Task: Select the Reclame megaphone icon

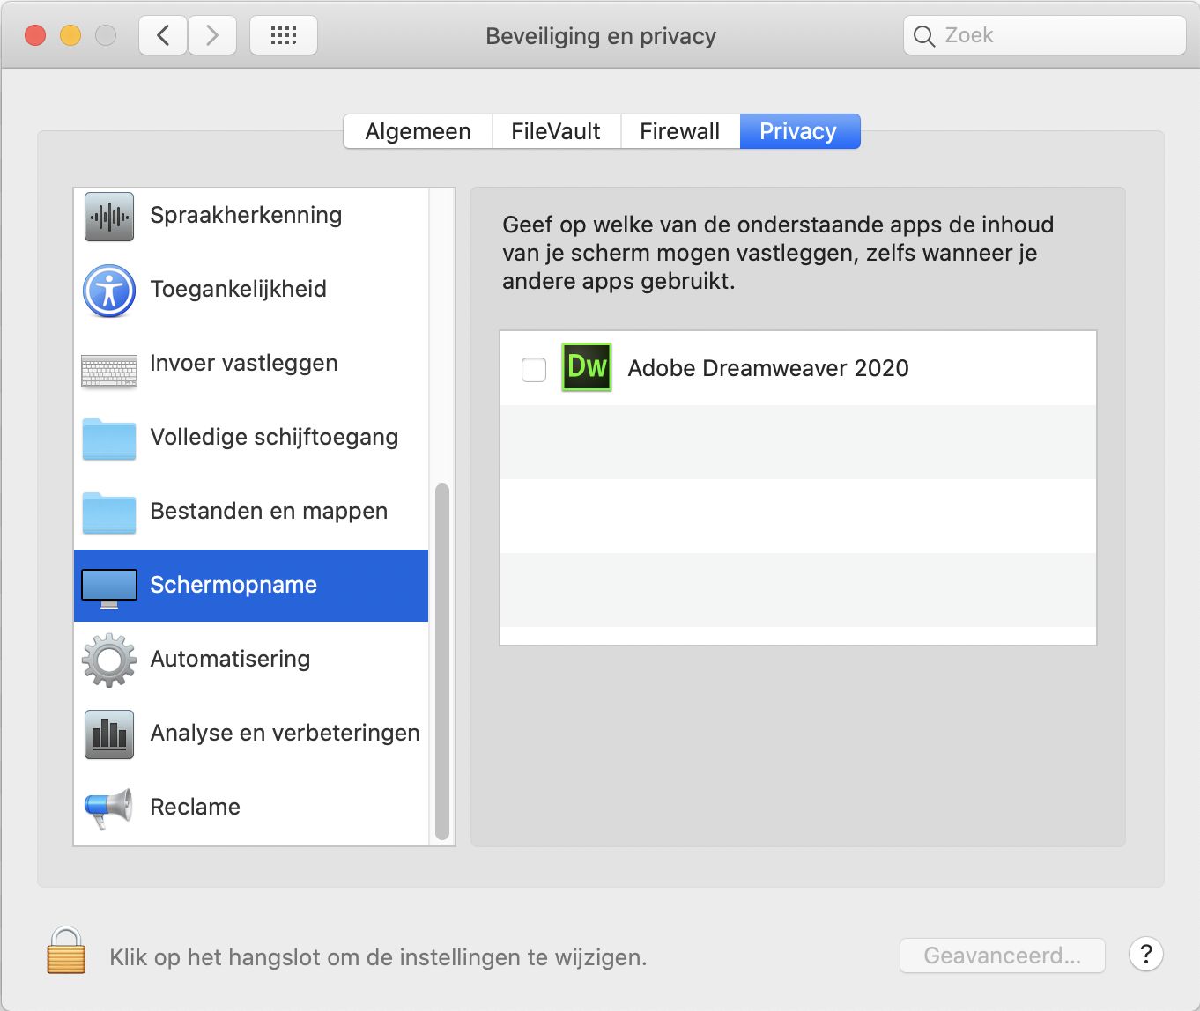Action: (x=107, y=807)
